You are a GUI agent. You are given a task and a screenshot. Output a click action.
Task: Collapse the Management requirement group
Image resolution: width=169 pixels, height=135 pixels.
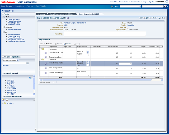41,49
